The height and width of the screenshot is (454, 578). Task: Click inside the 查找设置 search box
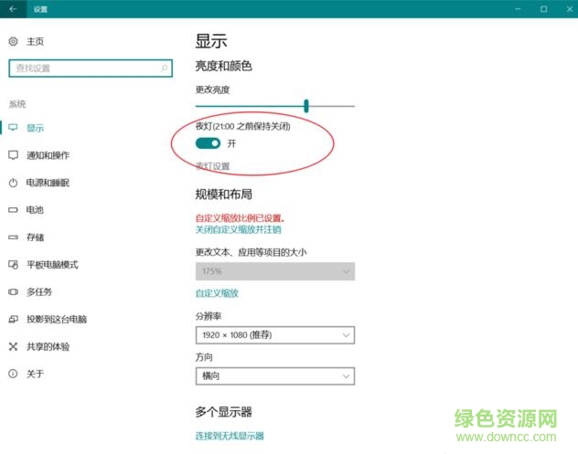click(91, 69)
